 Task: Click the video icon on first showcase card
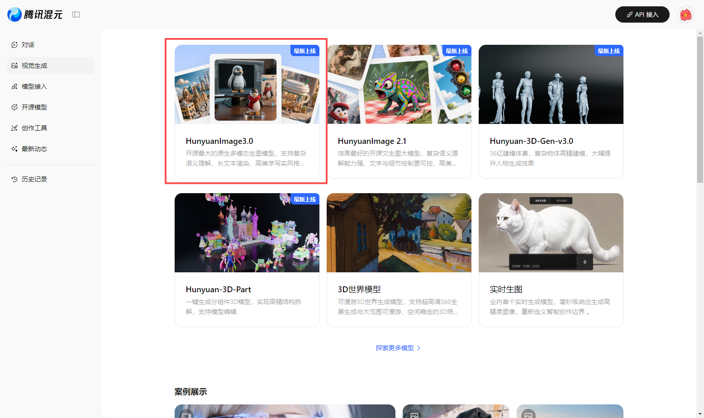[x=186, y=414]
